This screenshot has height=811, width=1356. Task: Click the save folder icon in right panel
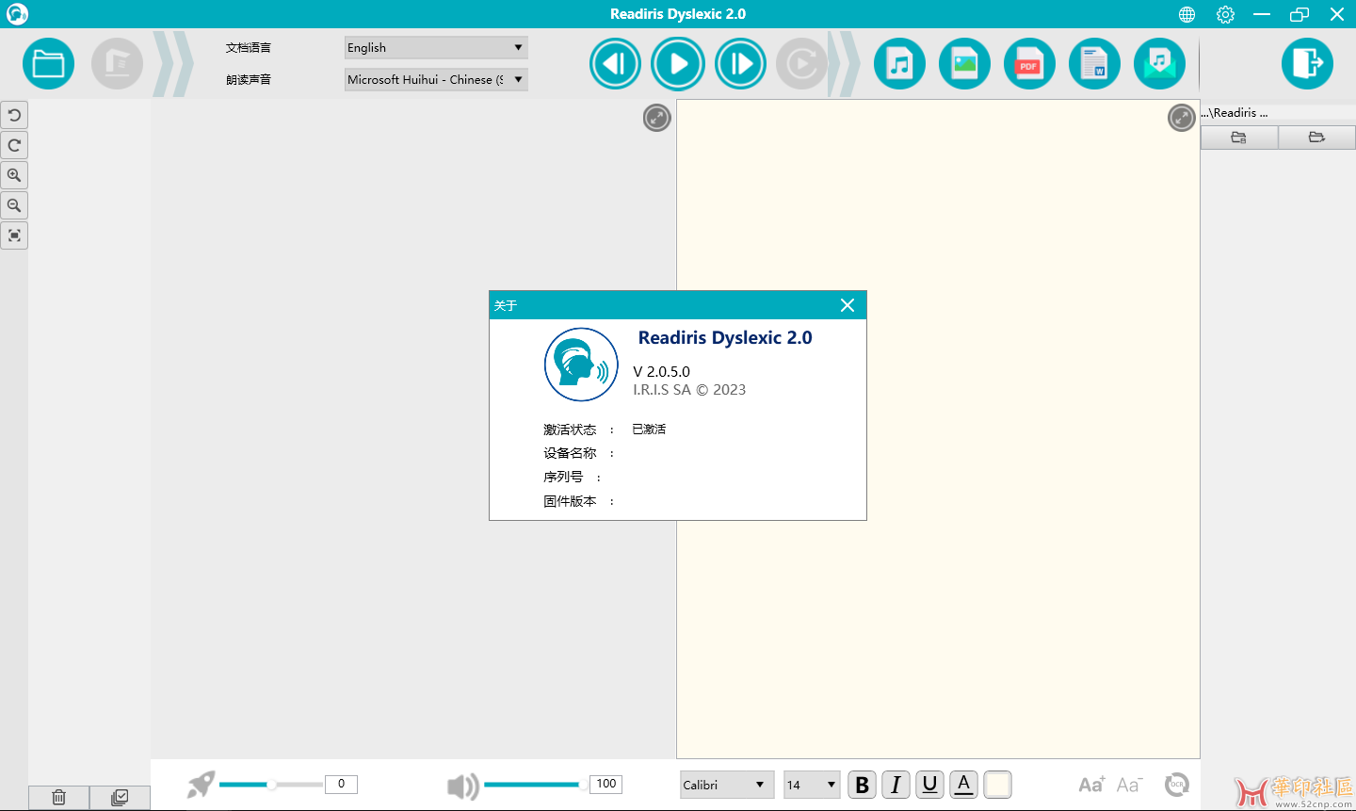pyautogui.click(x=1239, y=138)
